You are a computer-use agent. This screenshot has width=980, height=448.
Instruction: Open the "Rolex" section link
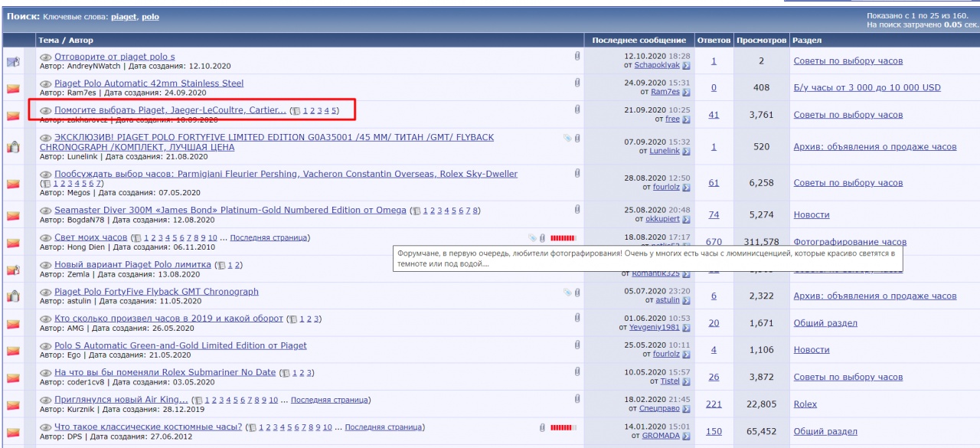tap(805, 404)
